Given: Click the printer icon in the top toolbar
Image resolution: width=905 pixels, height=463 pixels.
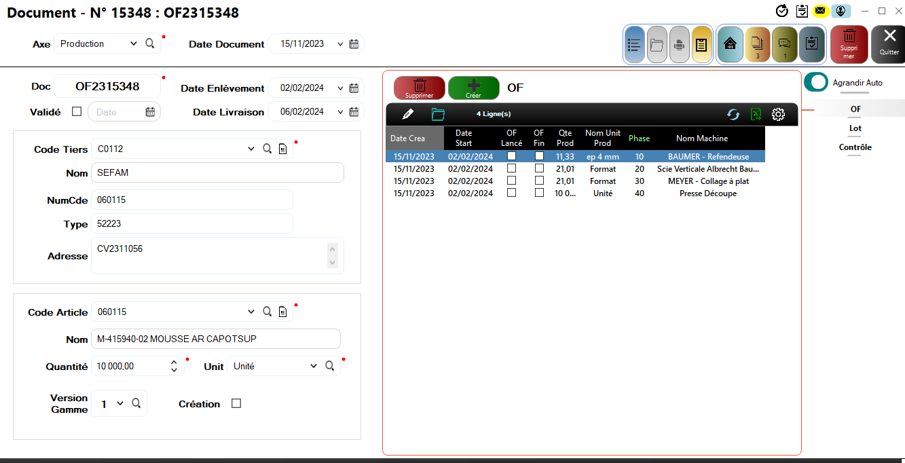Looking at the screenshot, I should pyautogui.click(x=680, y=45).
